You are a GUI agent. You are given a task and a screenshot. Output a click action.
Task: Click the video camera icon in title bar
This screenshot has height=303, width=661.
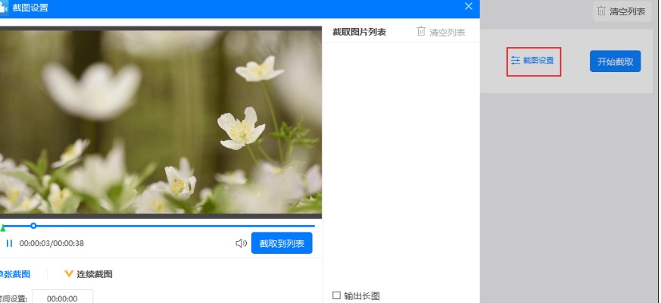point(3,7)
